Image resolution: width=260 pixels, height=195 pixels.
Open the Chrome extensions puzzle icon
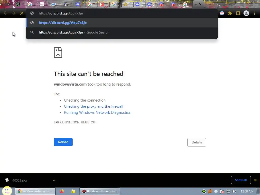coord(230,13)
